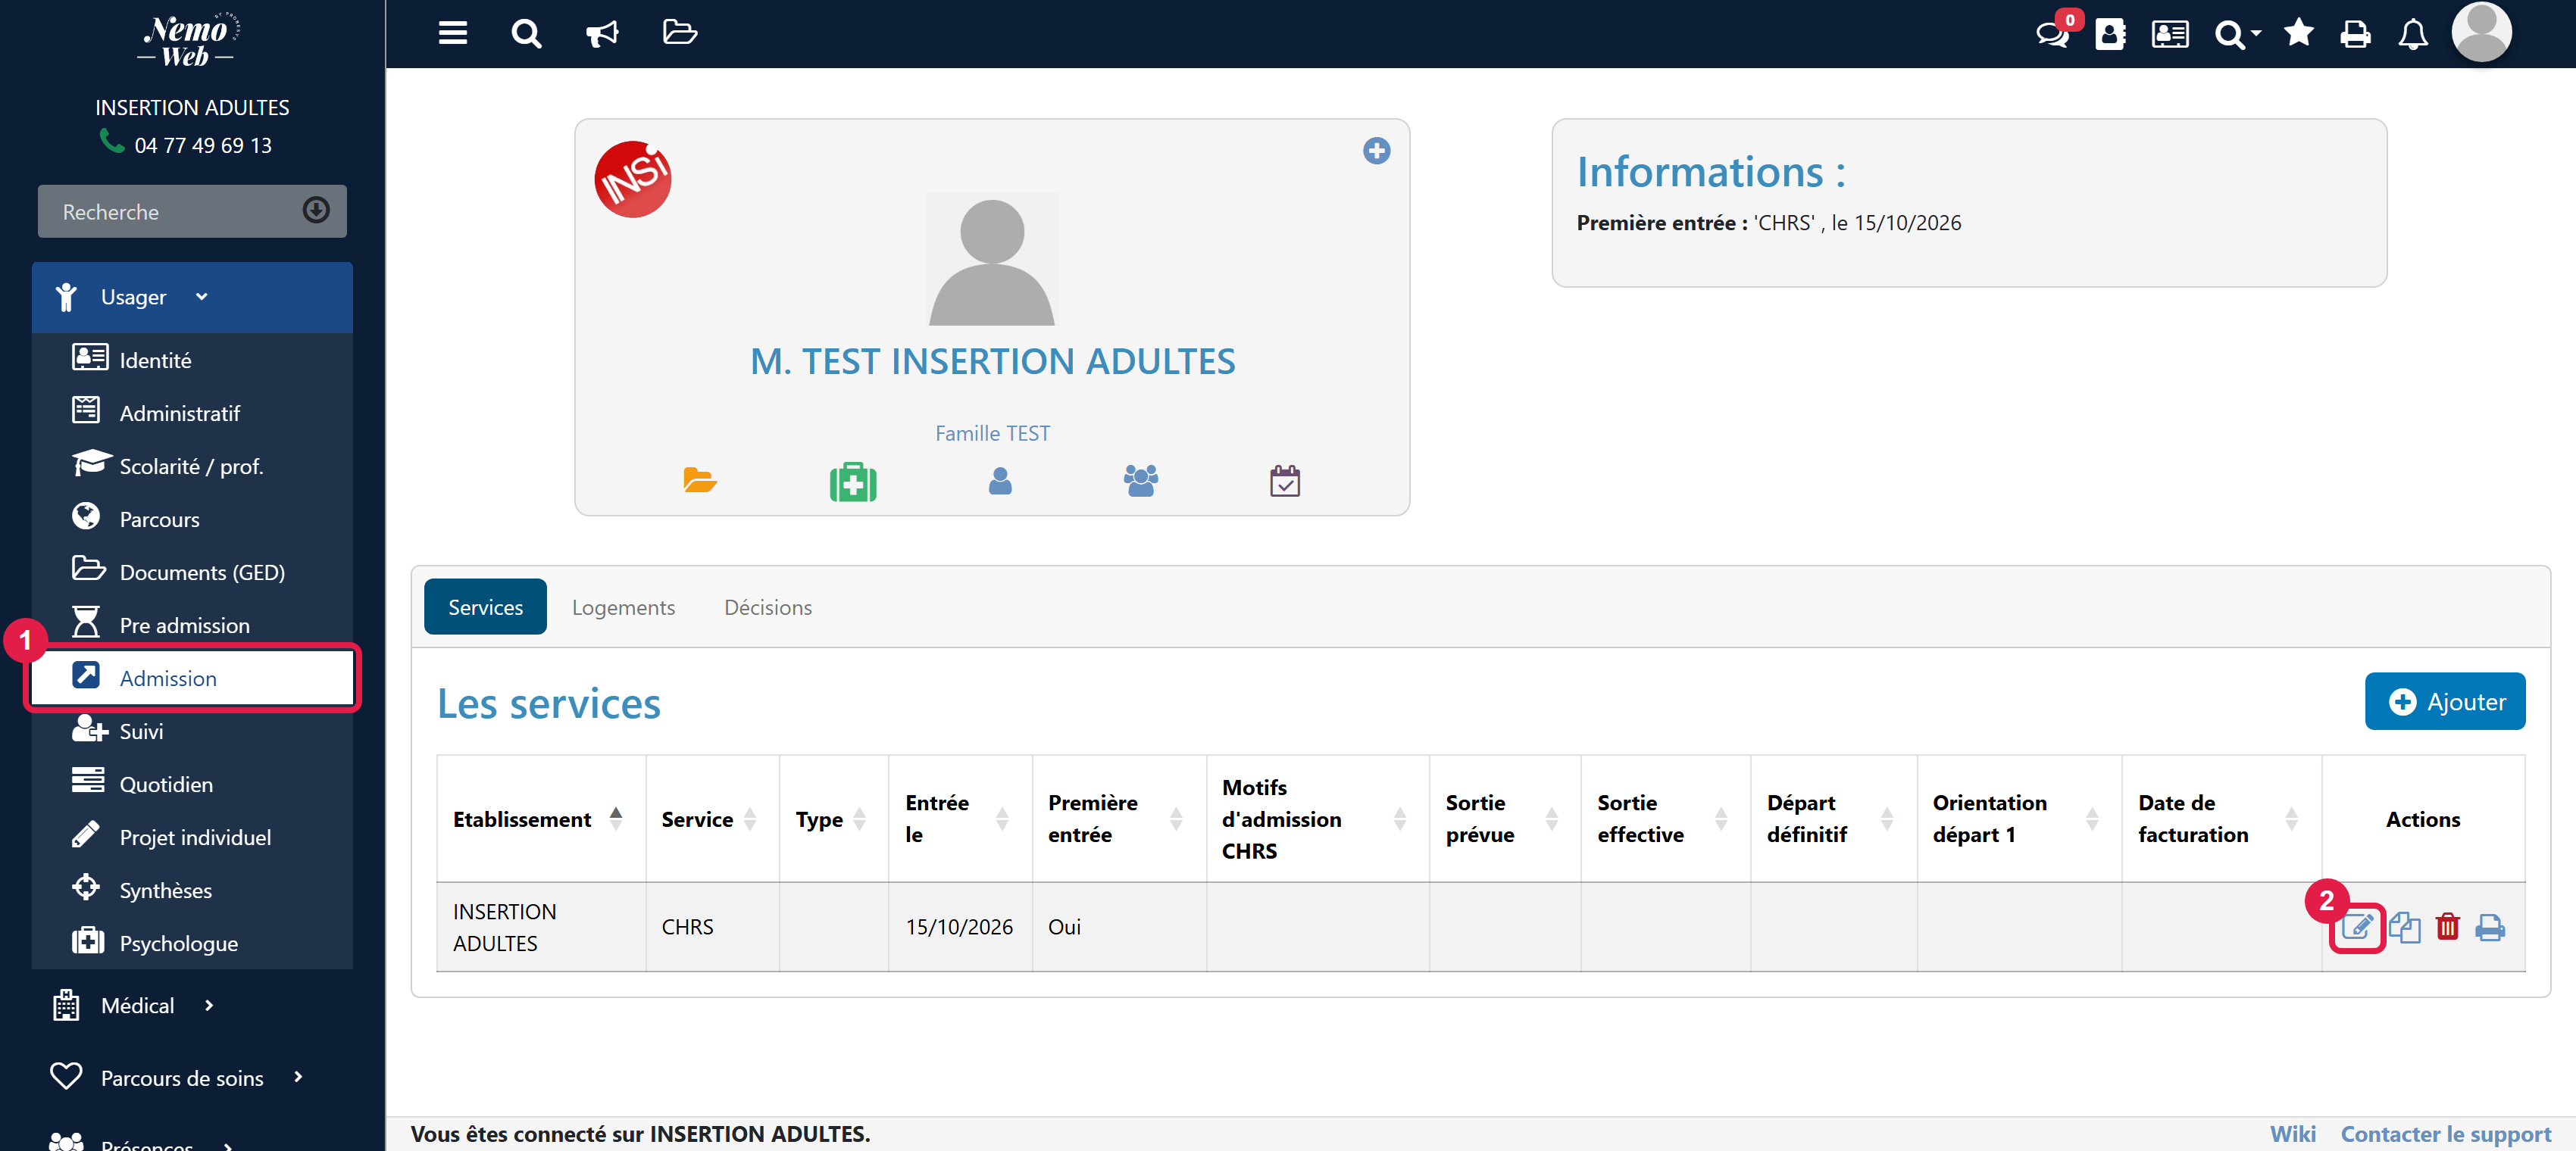Collapse the Usager menu section
Screen dimensions: 2576x1151
click(x=192, y=297)
